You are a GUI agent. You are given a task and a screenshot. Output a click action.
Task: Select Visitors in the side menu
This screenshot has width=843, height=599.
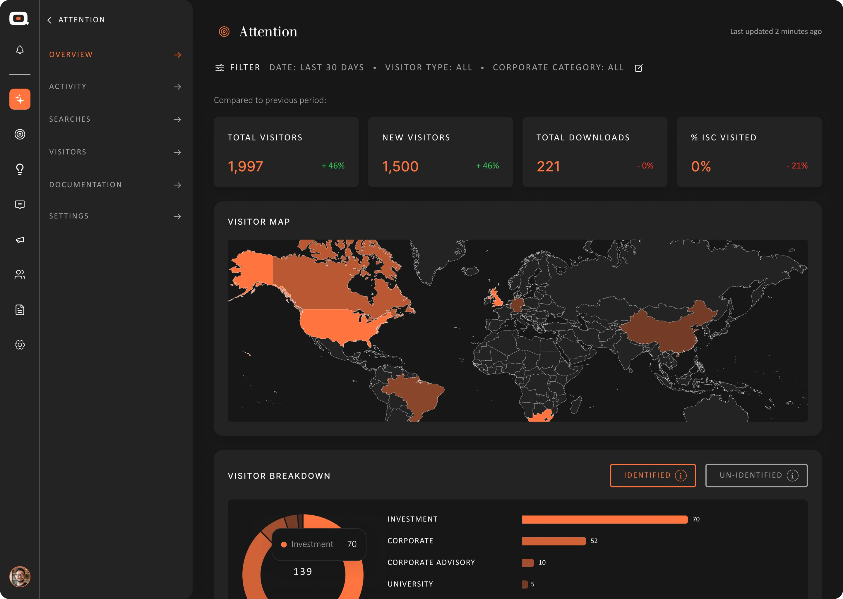coord(116,152)
